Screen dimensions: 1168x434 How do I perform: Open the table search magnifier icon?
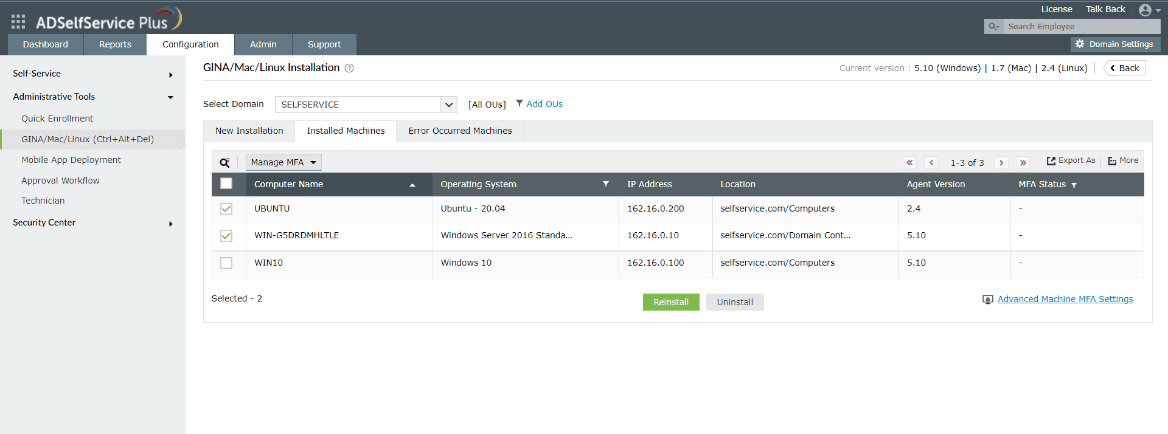pyautogui.click(x=224, y=162)
